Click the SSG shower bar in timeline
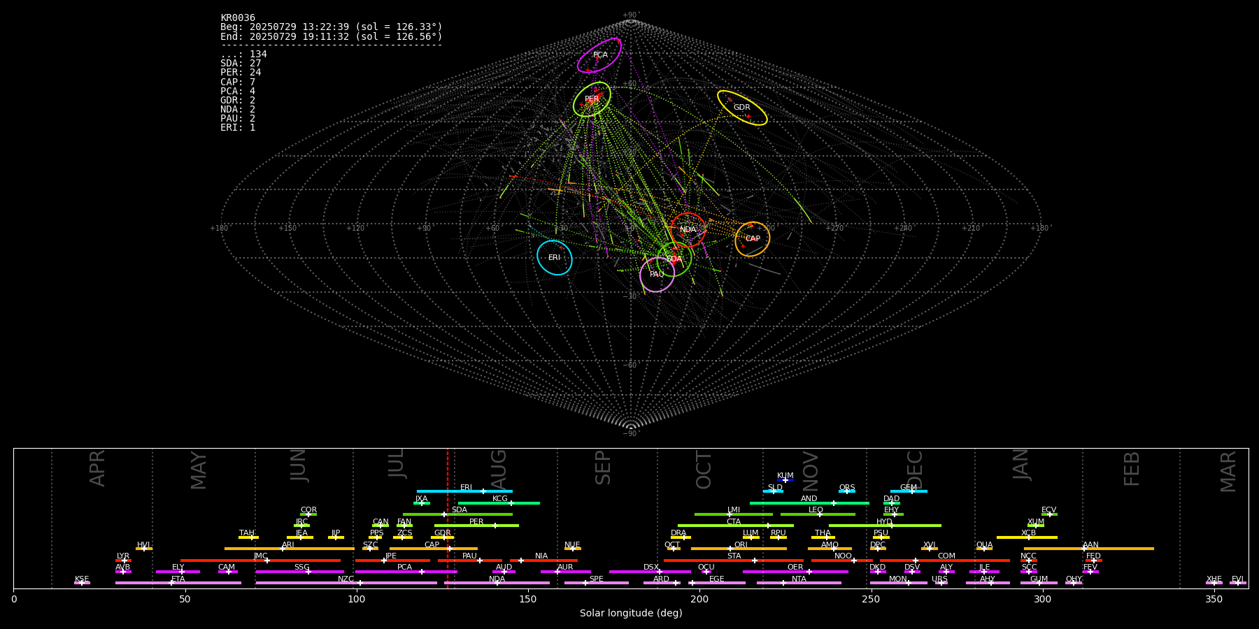The image size is (1259, 629). pyautogui.click(x=299, y=572)
